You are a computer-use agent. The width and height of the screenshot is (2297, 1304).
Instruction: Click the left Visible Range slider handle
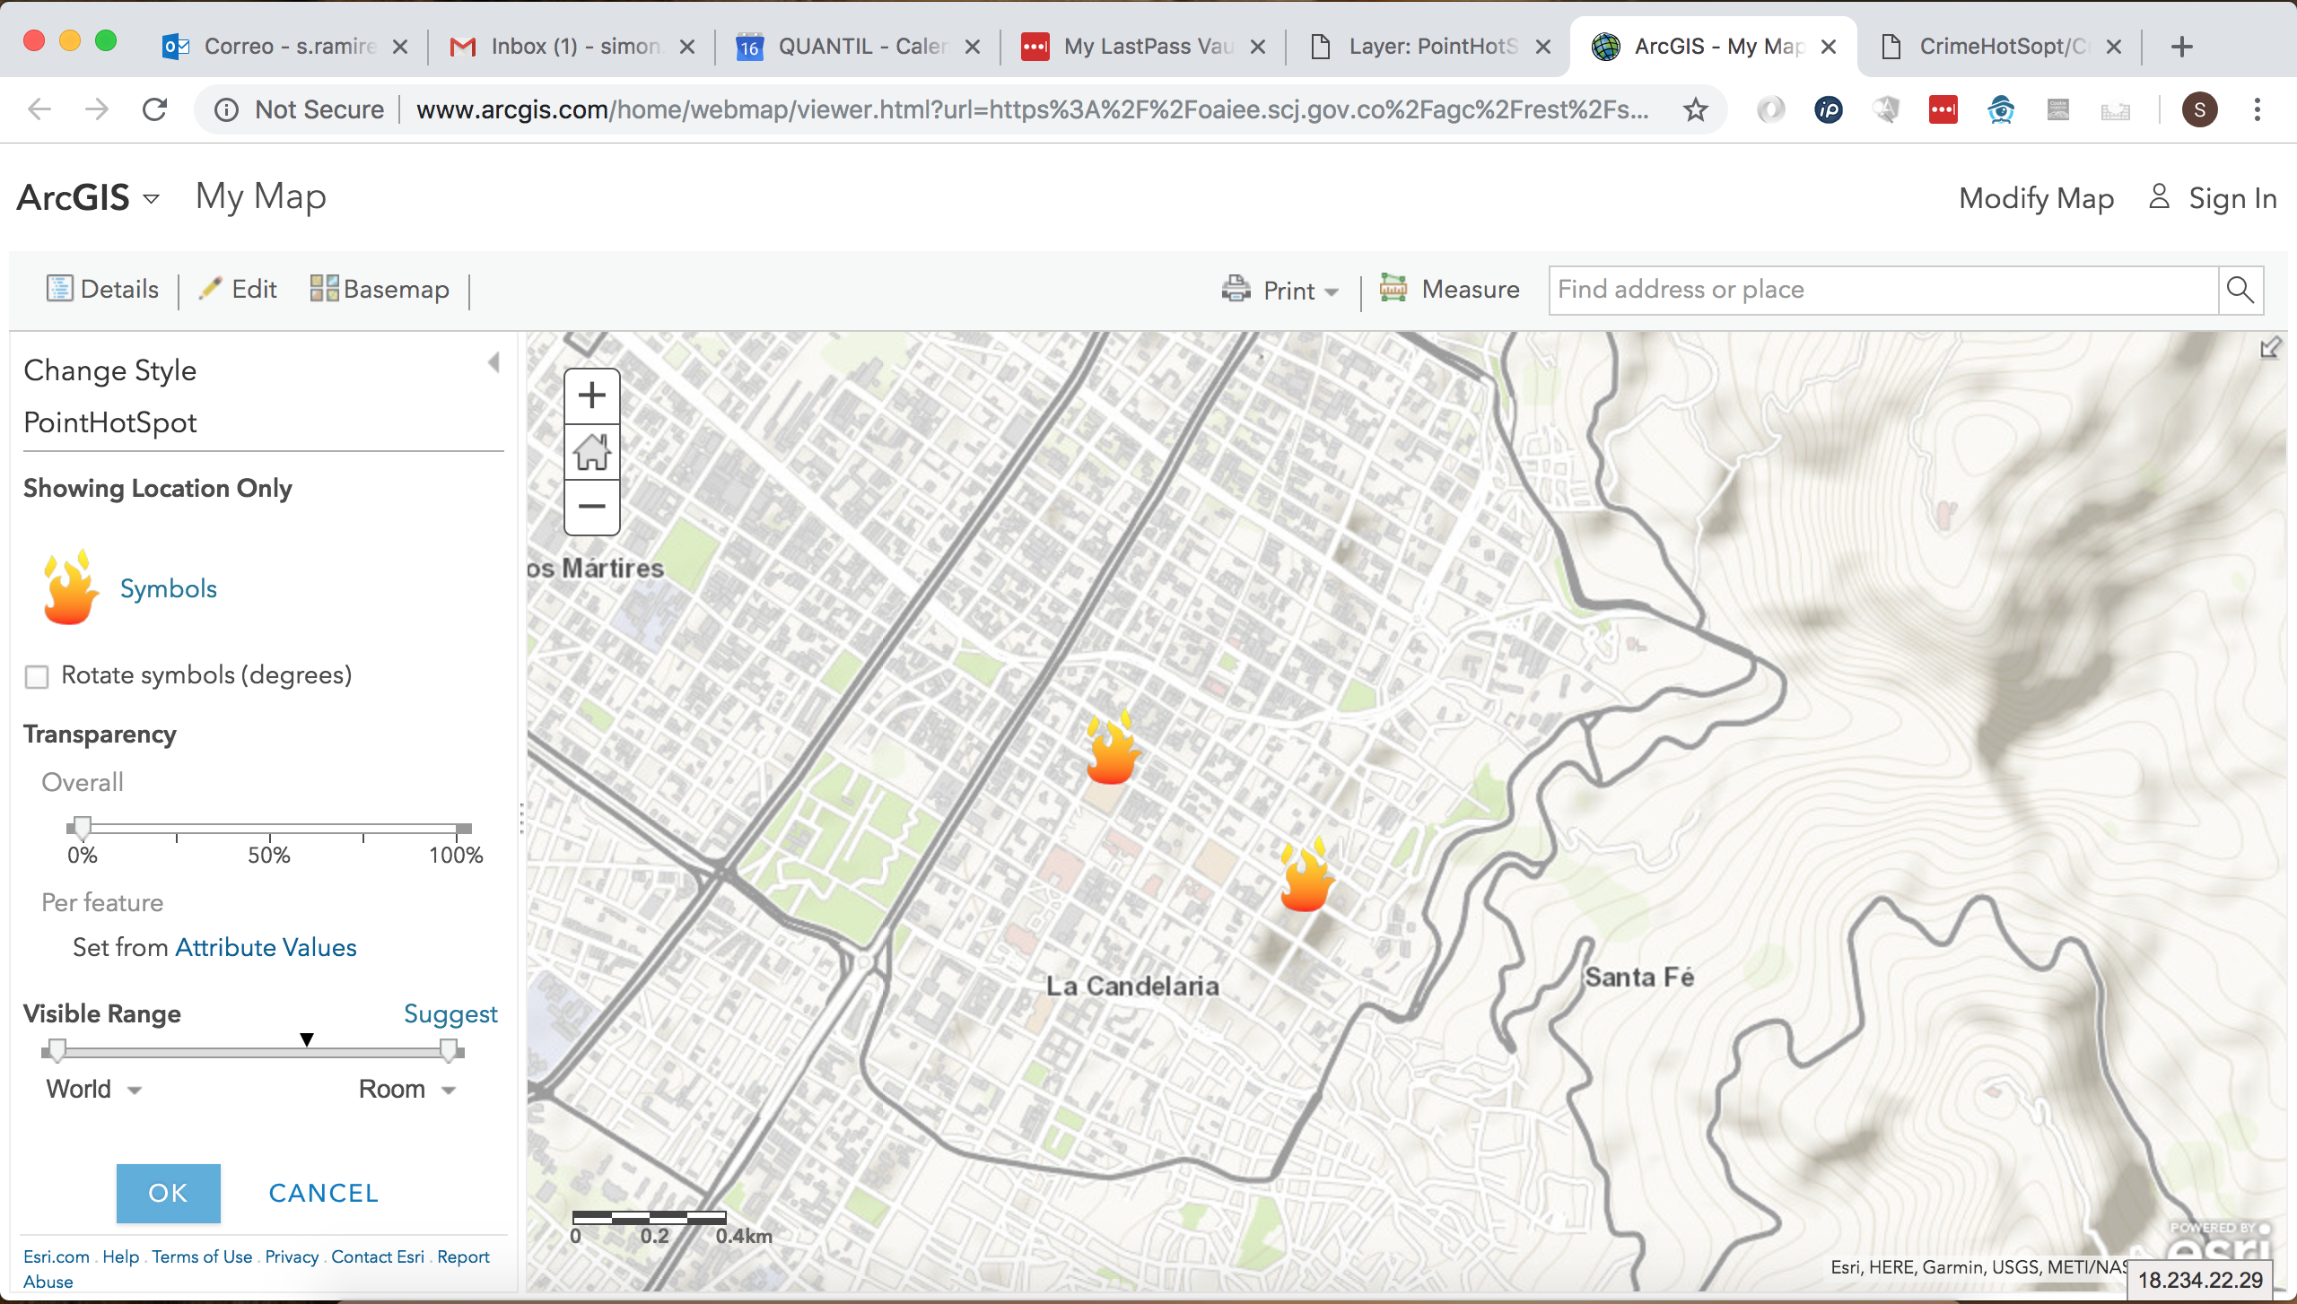click(x=57, y=1050)
